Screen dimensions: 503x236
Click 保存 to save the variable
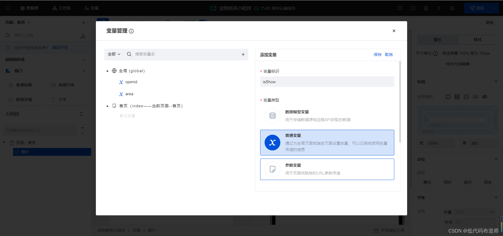tap(378, 55)
